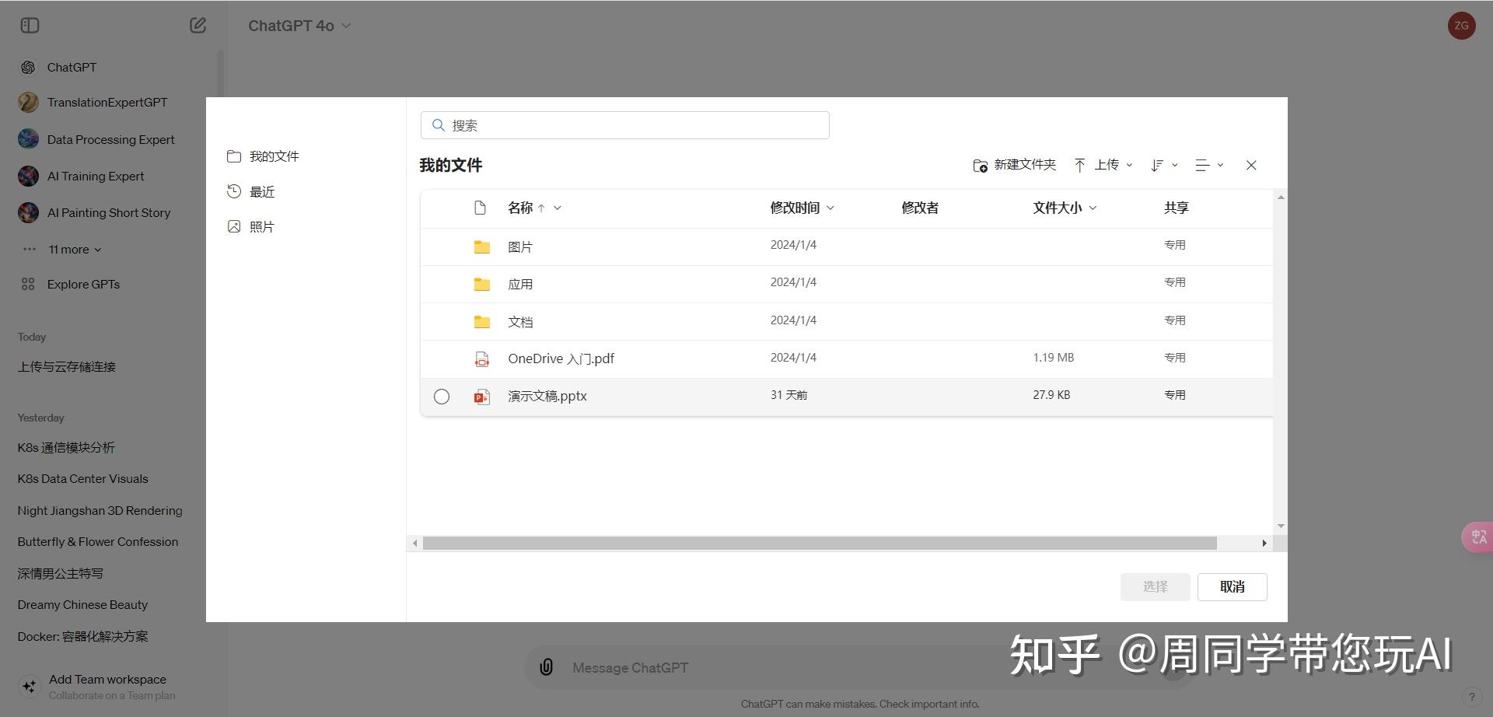Select the 演示文稿.pptx radio button
Viewport: 1493px width, 717px height.
442,396
